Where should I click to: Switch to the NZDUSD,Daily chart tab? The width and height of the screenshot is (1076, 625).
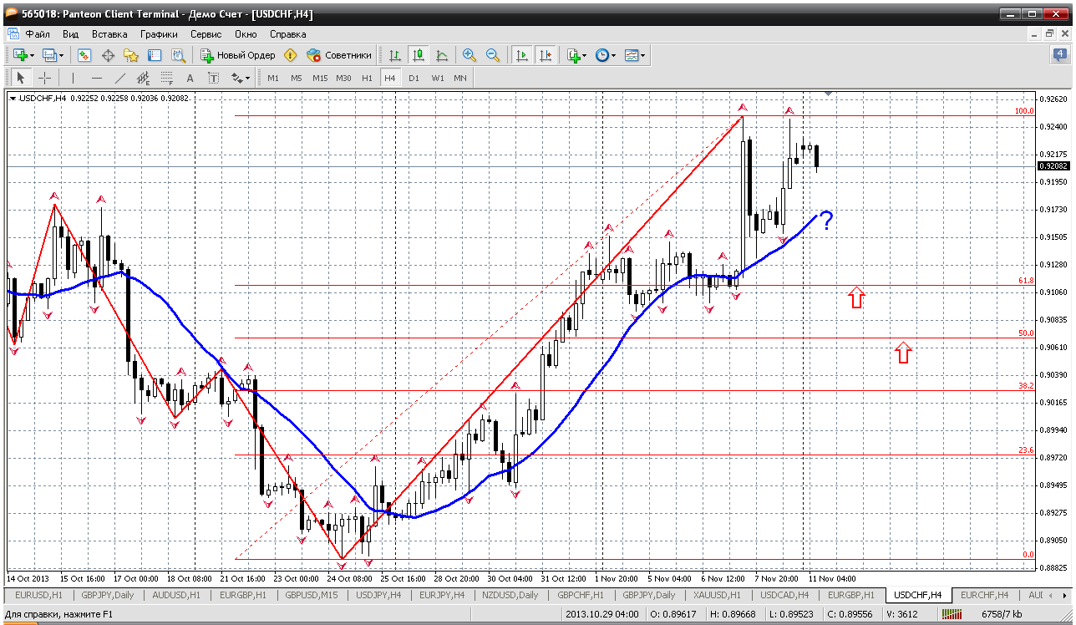(510, 595)
